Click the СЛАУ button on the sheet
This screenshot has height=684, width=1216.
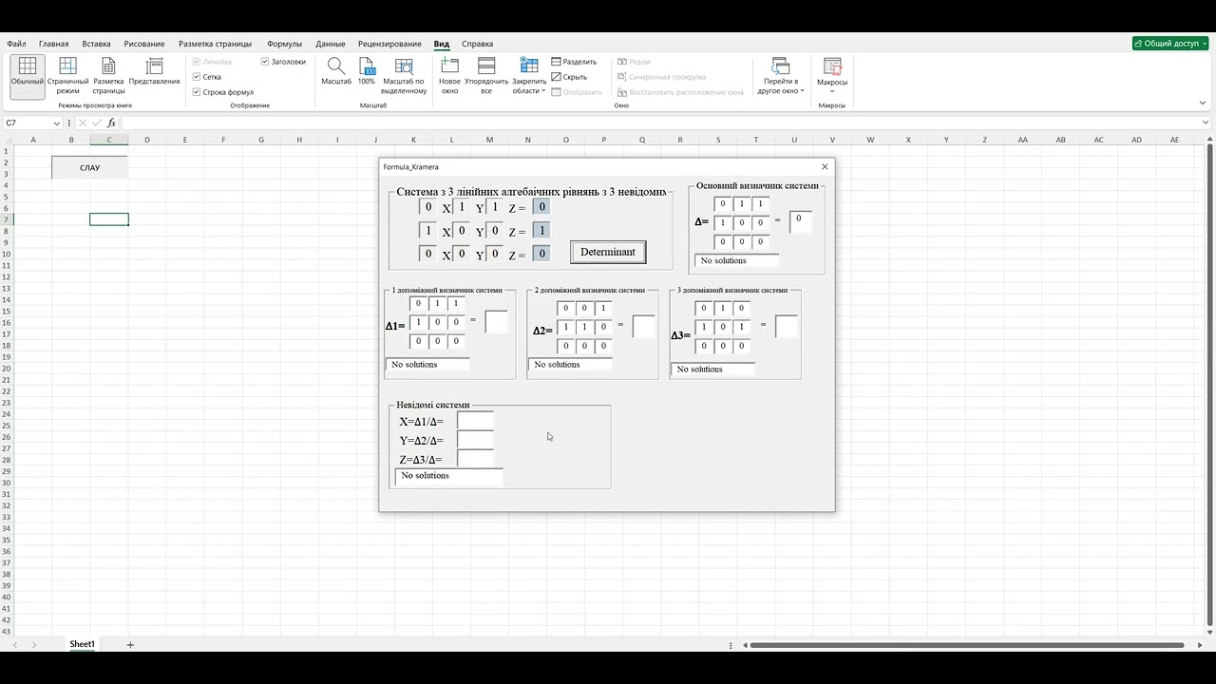pos(89,168)
